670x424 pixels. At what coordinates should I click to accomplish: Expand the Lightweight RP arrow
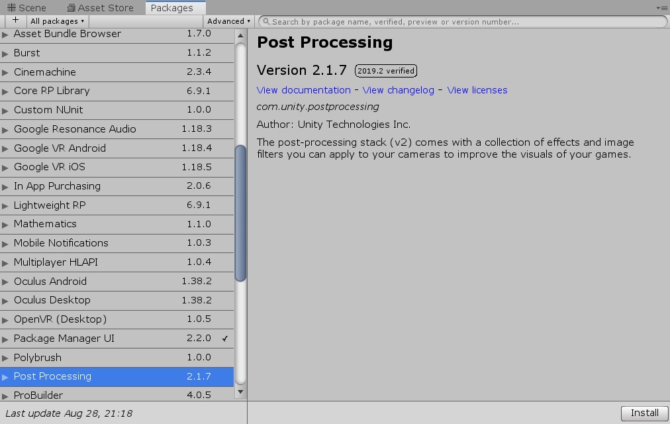click(x=5, y=205)
